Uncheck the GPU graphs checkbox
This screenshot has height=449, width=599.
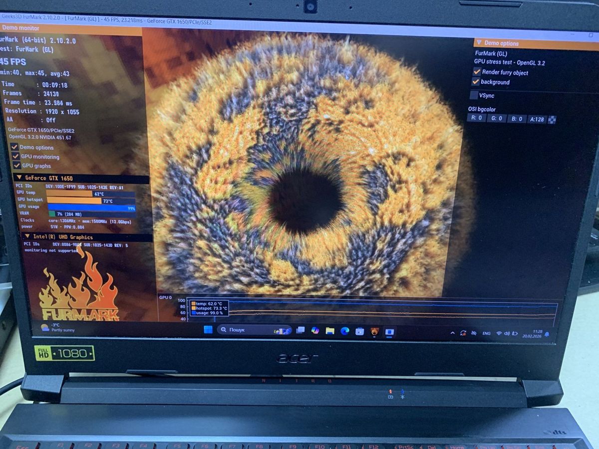click(14, 165)
